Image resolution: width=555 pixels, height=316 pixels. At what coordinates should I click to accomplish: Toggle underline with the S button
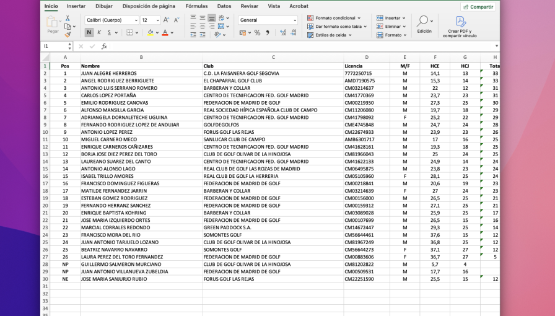click(109, 33)
